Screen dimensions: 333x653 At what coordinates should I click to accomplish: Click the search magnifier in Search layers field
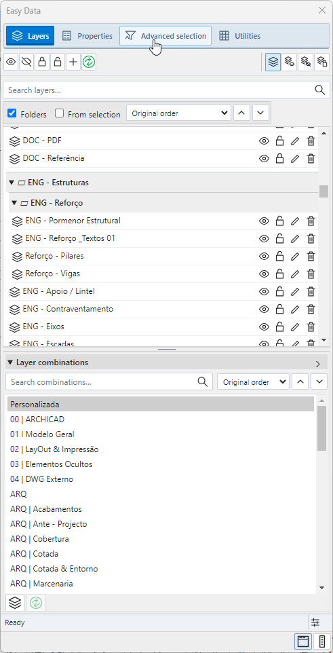(319, 90)
